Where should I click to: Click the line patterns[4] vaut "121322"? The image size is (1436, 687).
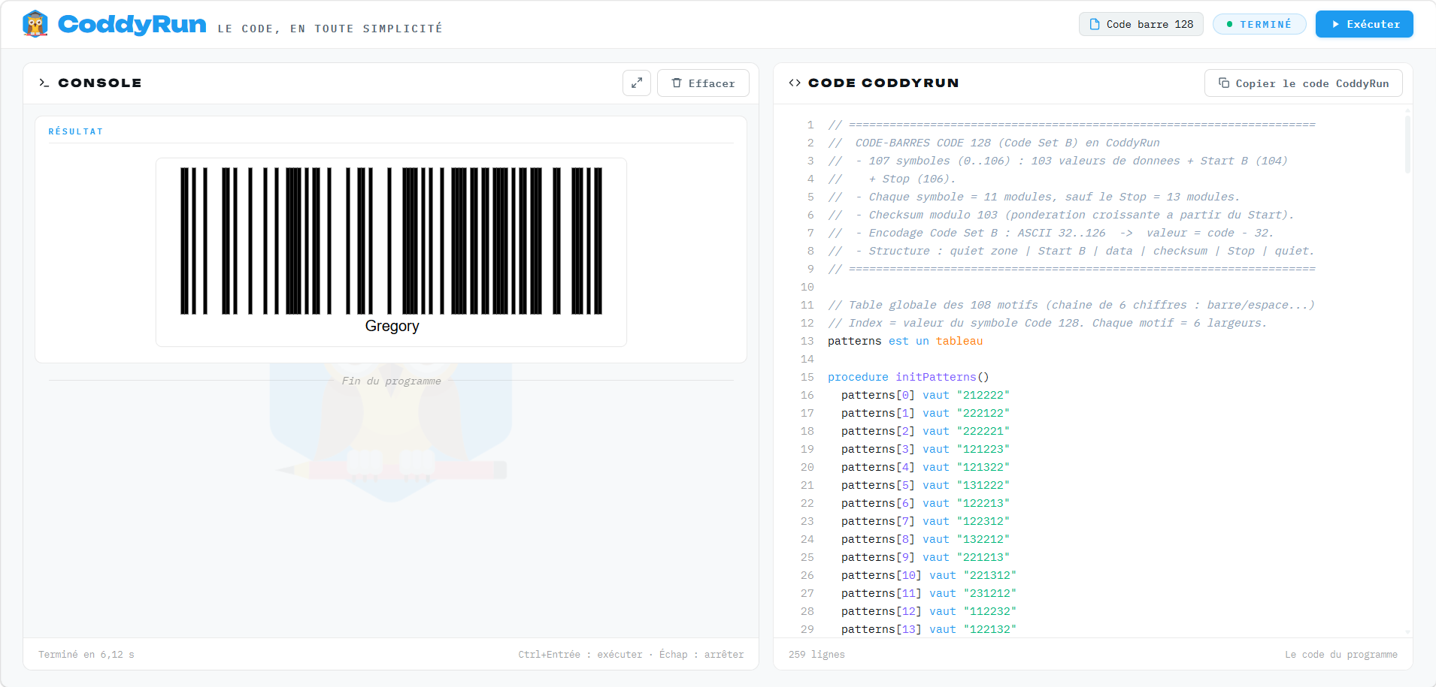click(x=925, y=467)
